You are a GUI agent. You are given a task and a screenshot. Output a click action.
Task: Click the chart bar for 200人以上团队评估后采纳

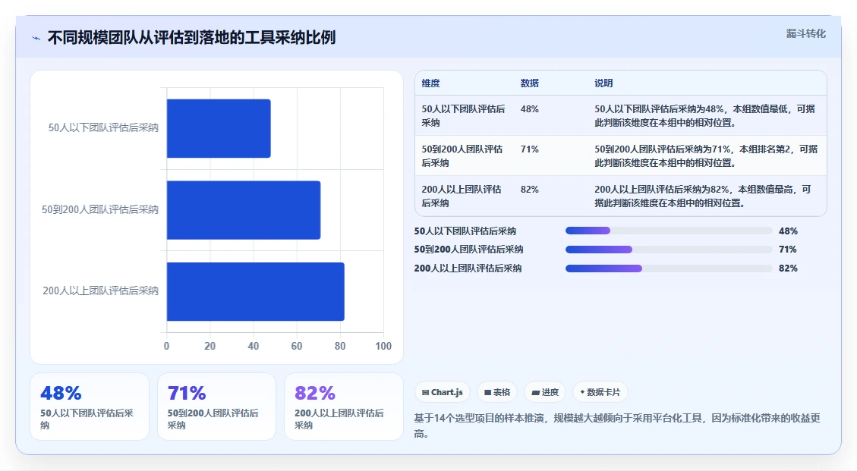(x=255, y=291)
